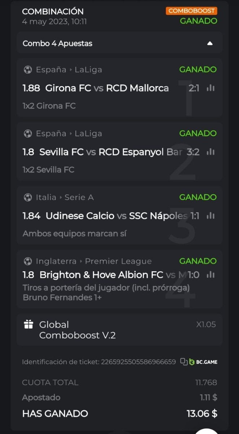Collapse the Combo 4 Apuestas section
This screenshot has width=239, height=434.
click(x=210, y=43)
